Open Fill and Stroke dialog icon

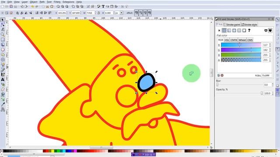99,7
